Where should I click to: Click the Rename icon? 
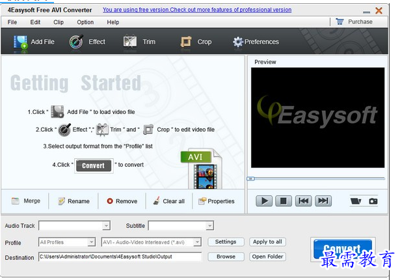point(62,201)
